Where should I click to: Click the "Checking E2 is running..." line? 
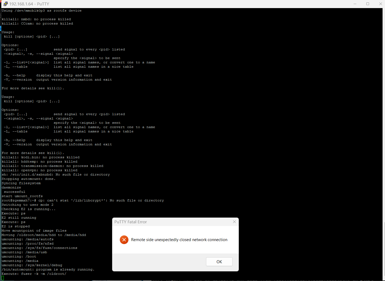tap(28, 209)
